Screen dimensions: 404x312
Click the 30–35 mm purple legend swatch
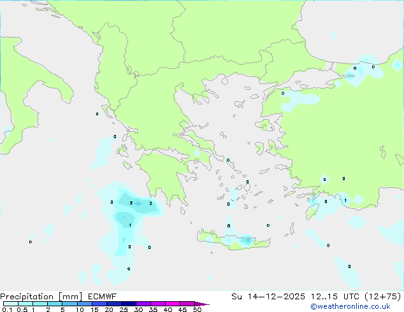[x=143, y=304]
